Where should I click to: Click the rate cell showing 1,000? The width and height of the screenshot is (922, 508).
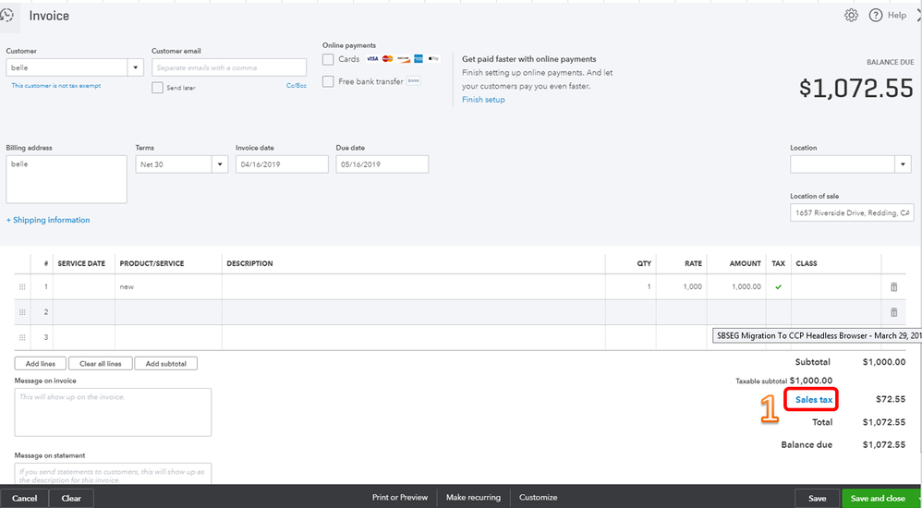coord(682,287)
